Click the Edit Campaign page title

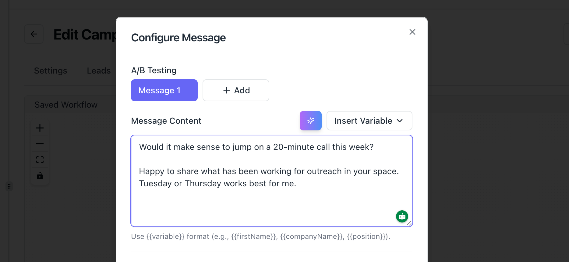[85, 35]
